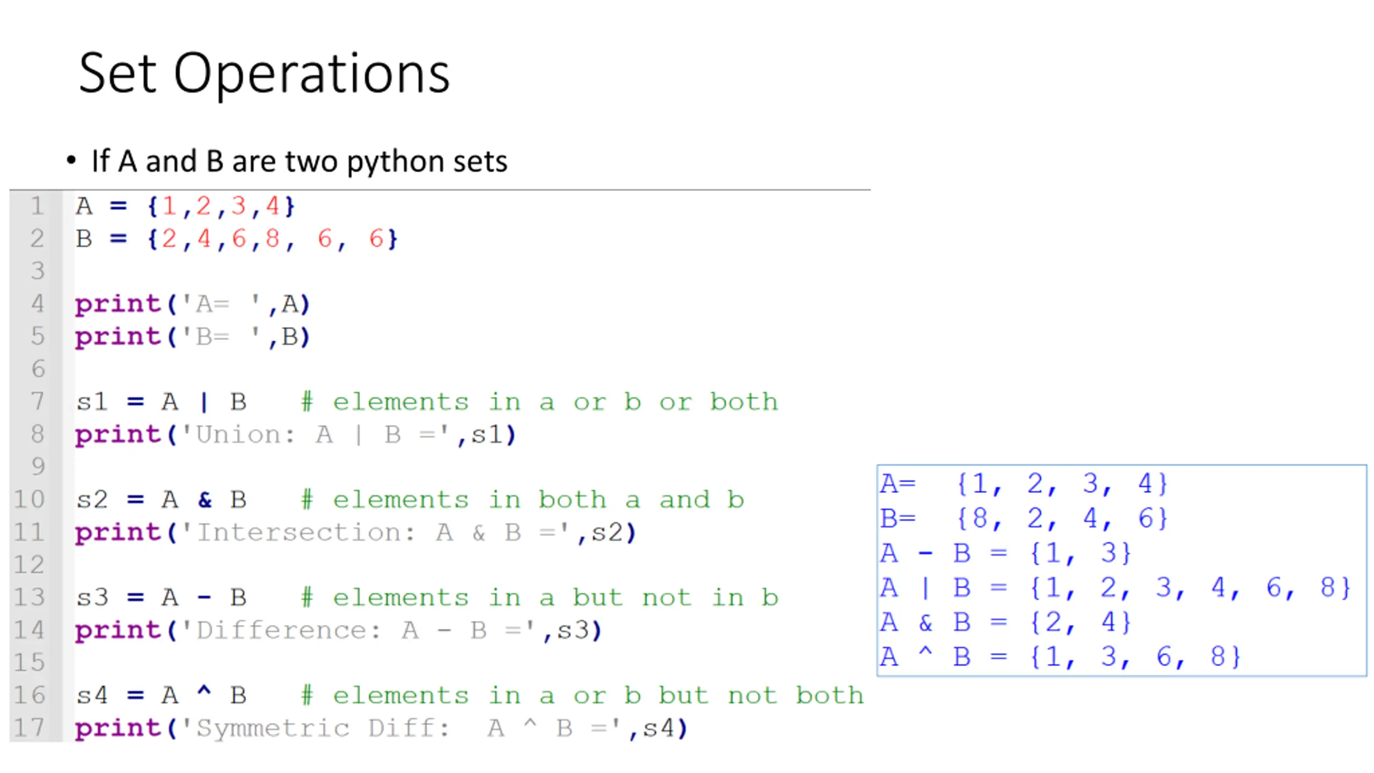Click the bullet 'If A and B are two python sets'
This screenshot has width=1374, height=773.
click(299, 161)
